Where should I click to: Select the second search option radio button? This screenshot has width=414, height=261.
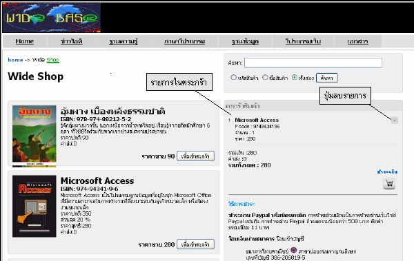coord(265,78)
